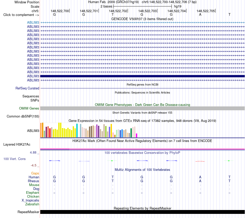Click the 'Elephant' alignment row label

click(32, 192)
